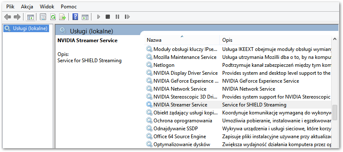Open the Properties toolbar icon
The image size is (343, 152).
pyautogui.click(x=43, y=17)
